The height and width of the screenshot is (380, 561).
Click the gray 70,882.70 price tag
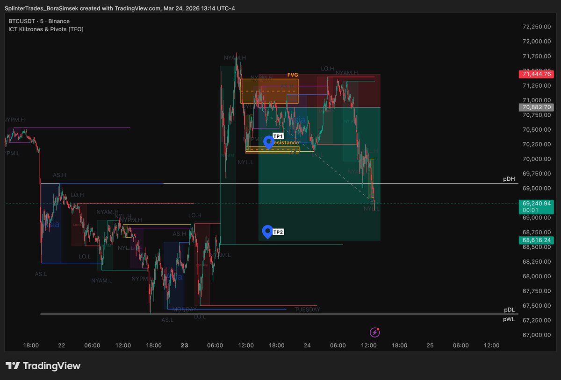[x=536, y=107]
